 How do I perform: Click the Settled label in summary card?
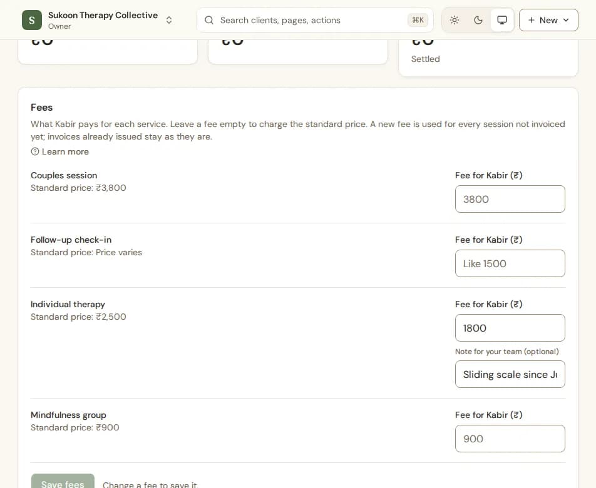tap(425, 59)
